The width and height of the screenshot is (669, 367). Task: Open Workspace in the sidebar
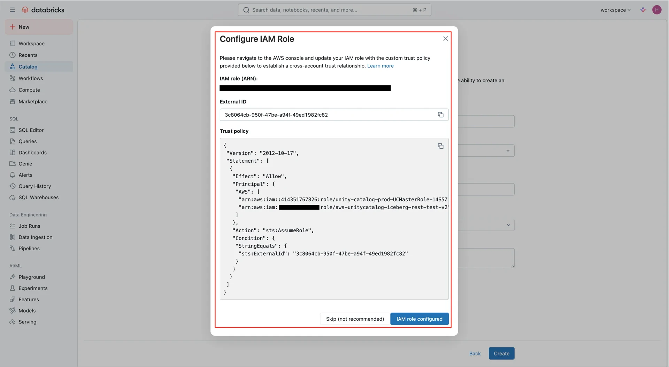(x=39, y=44)
